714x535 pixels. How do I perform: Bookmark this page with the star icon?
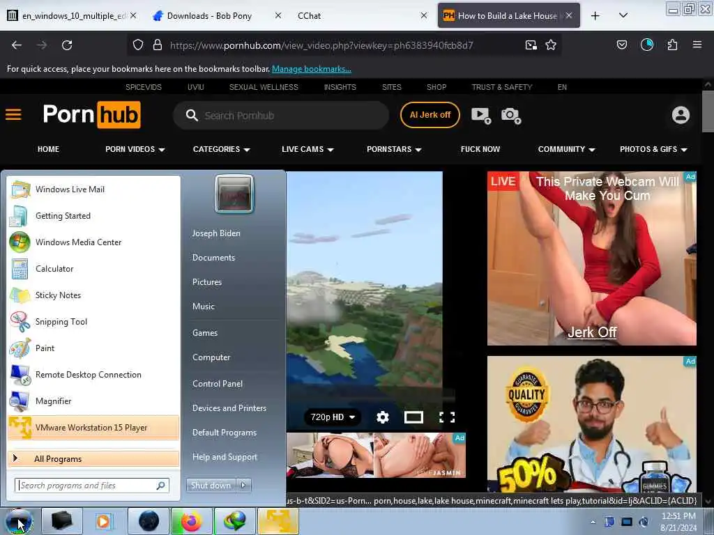point(551,45)
